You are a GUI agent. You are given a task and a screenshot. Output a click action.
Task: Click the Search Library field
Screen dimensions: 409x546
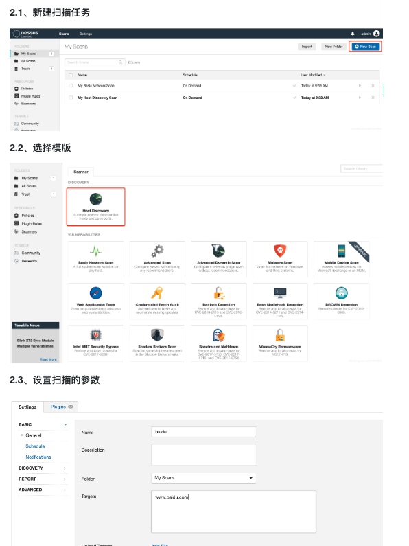pos(362,169)
